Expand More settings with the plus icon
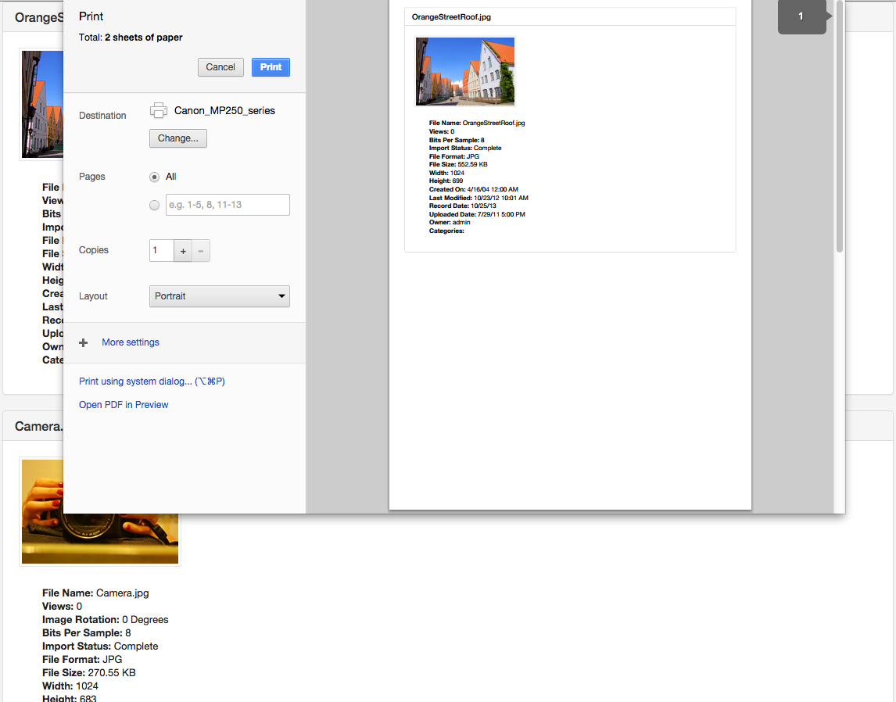 tap(84, 342)
